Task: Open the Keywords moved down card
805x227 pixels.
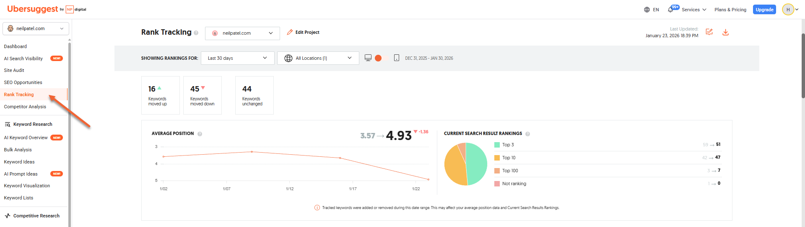Action: [203, 95]
